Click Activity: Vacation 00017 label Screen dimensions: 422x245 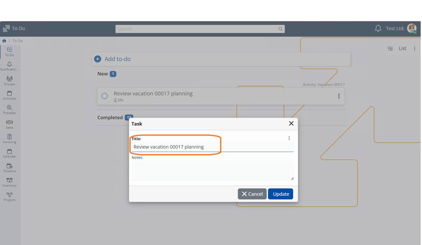click(x=324, y=85)
